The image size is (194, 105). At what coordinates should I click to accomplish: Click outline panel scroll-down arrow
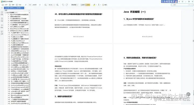click(29, 104)
